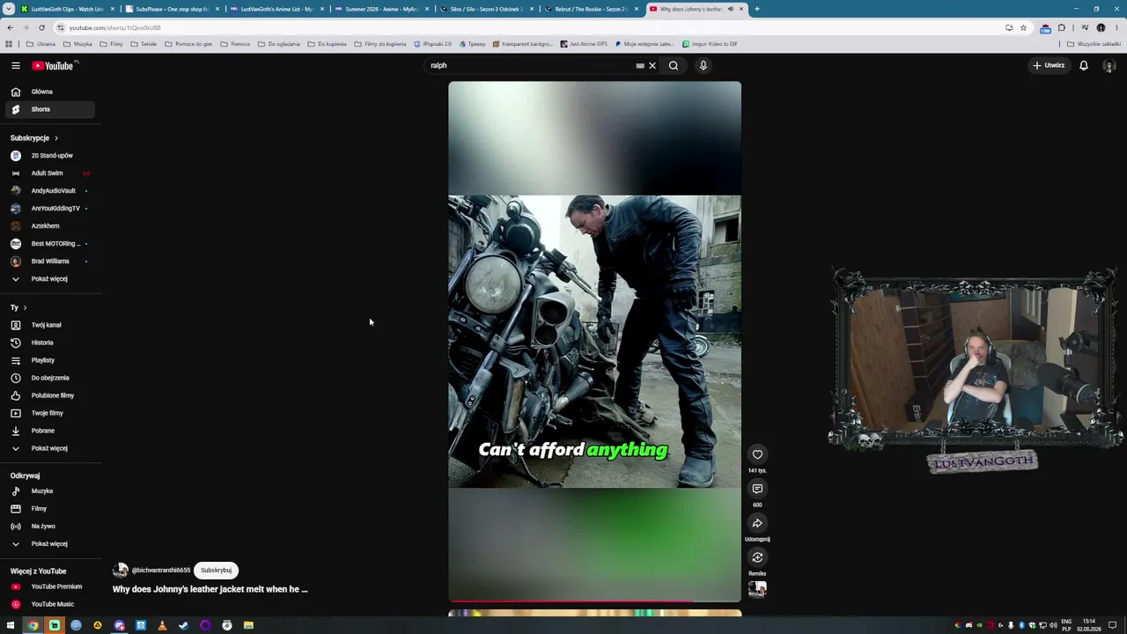Screen dimensions: 1127x634
Task: Start voice search with the microphone
Action: [703, 65]
